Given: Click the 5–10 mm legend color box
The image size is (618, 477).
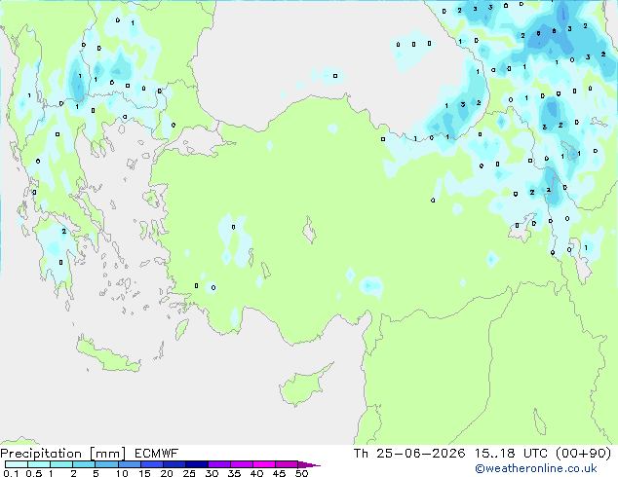Looking at the screenshot, I should [x=107, y=464].
